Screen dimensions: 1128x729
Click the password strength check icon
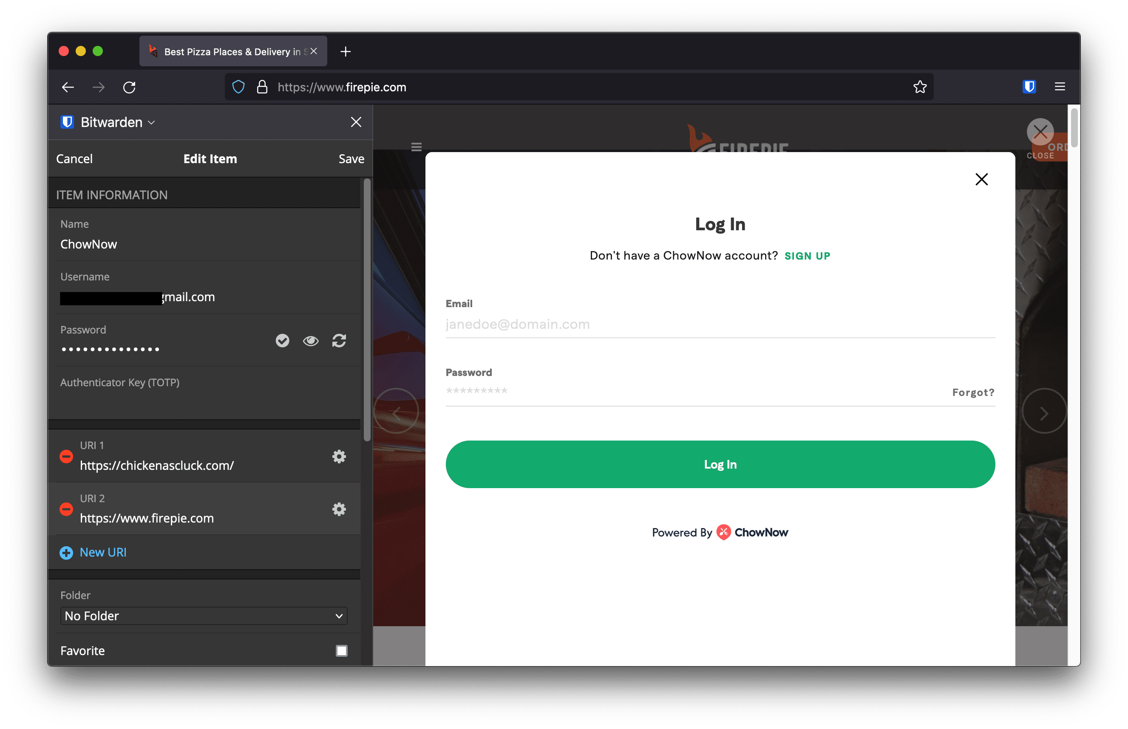tap(283, 339)
